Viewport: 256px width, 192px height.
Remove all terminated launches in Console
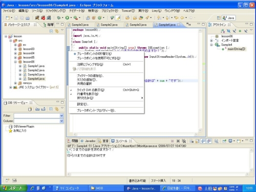(x=184, y=141)
